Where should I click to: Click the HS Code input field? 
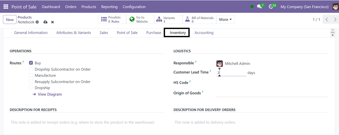[x=272, y=83]
